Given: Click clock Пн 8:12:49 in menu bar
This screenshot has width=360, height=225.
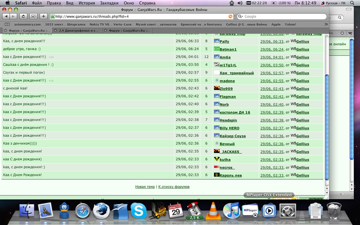Looking at the screenshot, I should [305, 3].
